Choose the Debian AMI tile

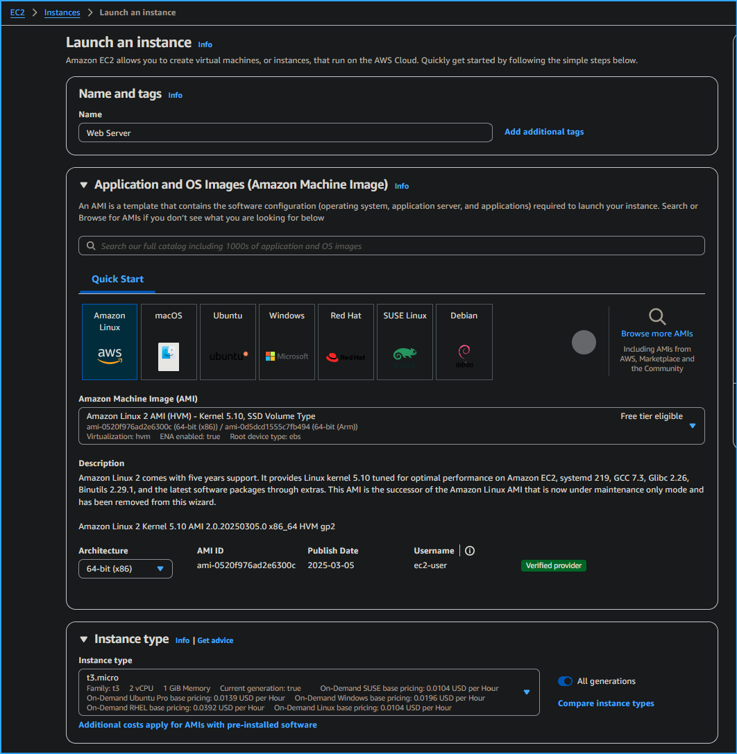point(464,342)
